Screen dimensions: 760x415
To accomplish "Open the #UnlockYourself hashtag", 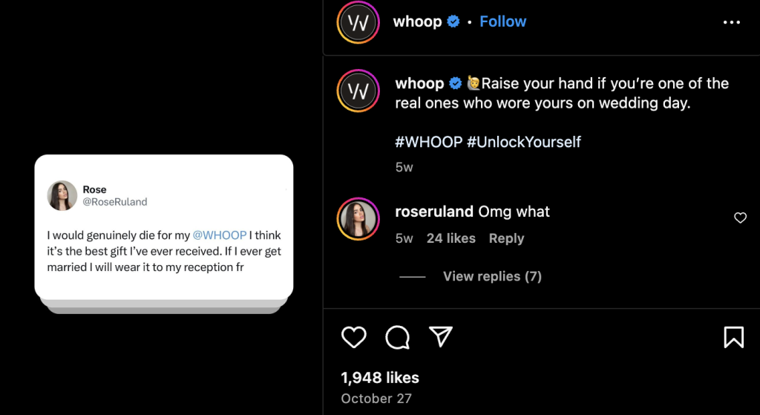I will coord(524,141).
